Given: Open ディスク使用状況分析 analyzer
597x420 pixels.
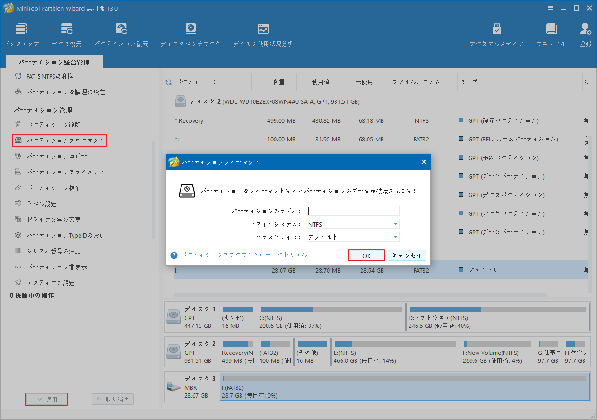Looking at the screenshot, I should click(263, 33).
